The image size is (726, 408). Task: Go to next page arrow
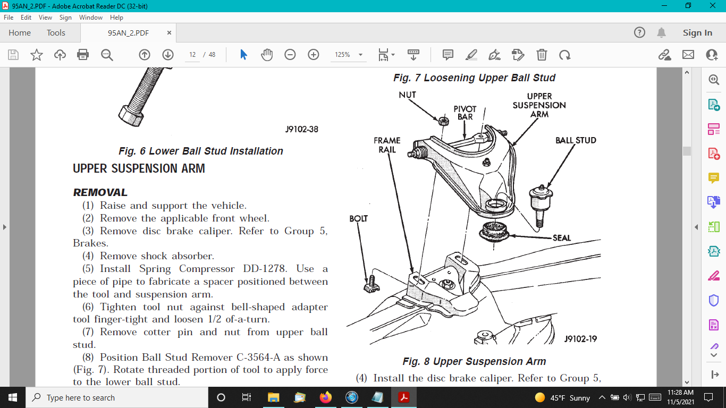tap(168, 55)
